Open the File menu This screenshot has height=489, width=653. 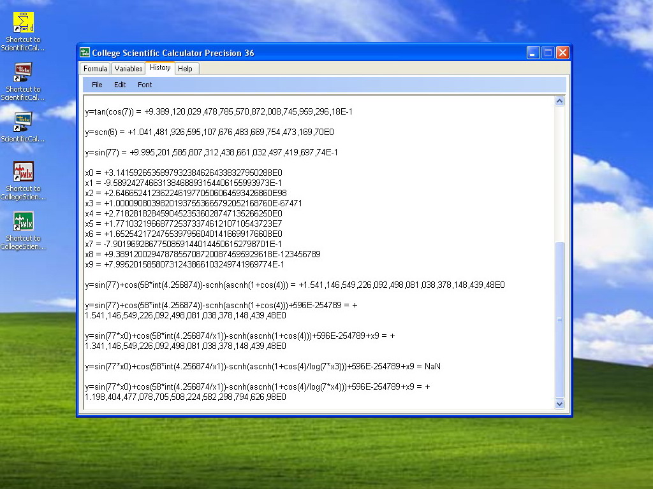(97, 85)
